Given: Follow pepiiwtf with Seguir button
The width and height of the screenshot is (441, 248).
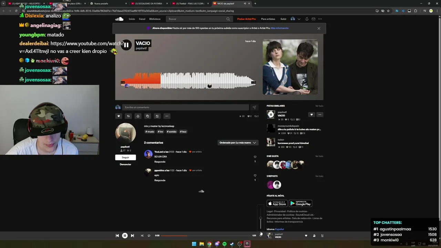Looking at the screenshot, I should point(125,157).
